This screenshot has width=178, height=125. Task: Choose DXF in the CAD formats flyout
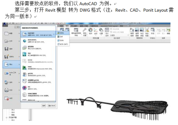click(63, 37)
